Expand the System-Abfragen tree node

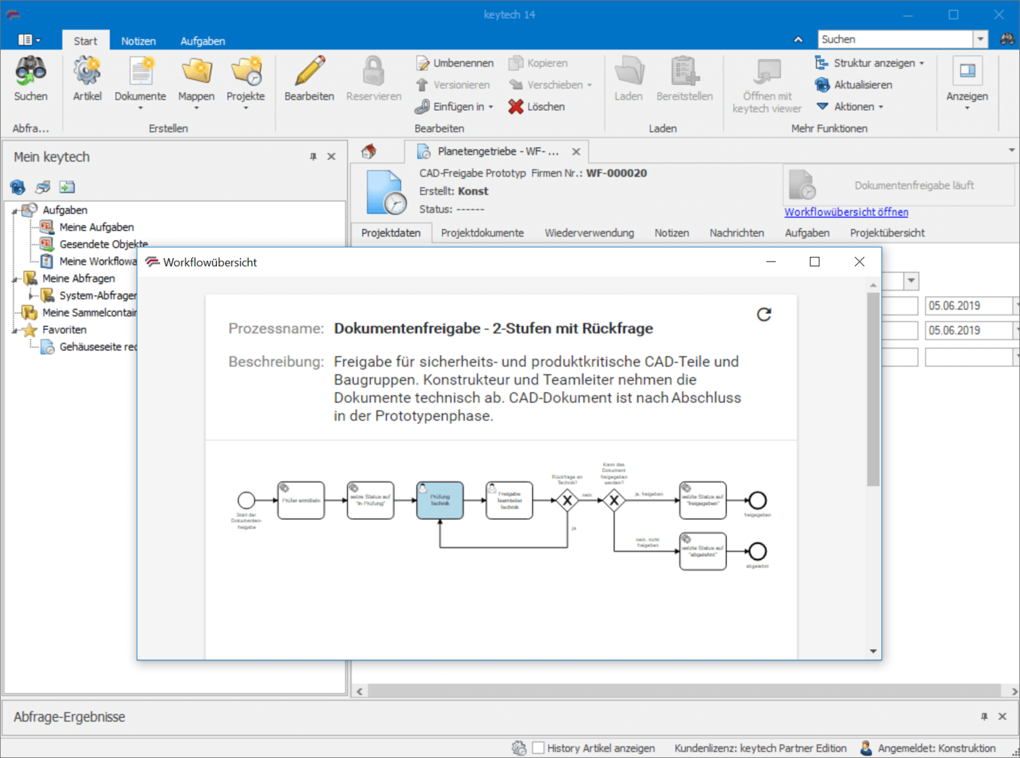[x=31, y=295]
